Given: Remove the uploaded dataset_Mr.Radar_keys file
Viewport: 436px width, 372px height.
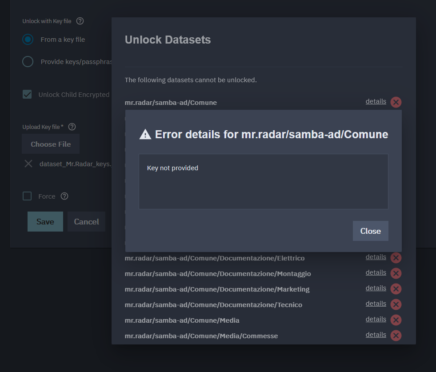Looking at the screenshot, I should [x=28, y=164].
